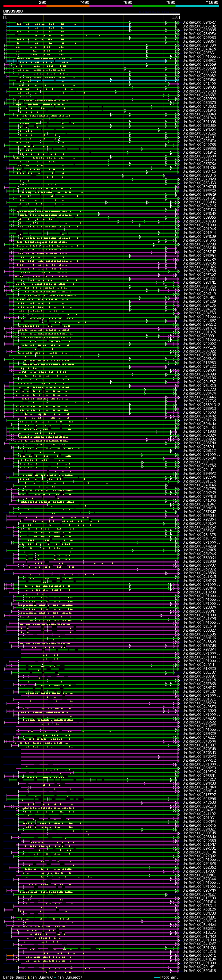Select the UniRef100_Q40503 label
222x980 pixels.
click(x=199, y=412)
